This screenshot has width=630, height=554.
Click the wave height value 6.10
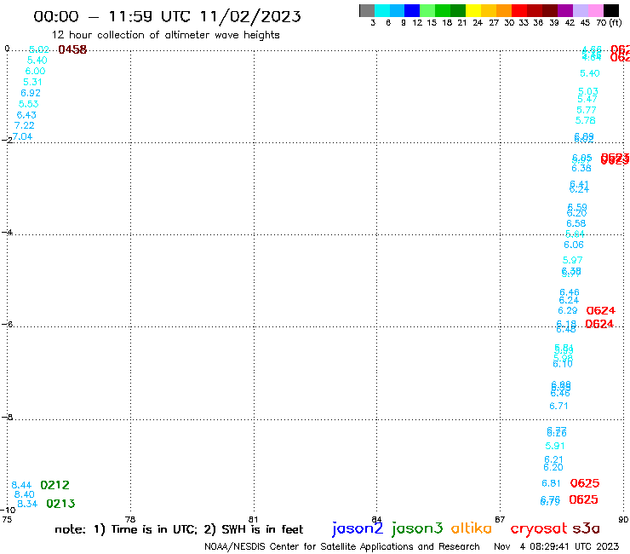pos(563,364)
